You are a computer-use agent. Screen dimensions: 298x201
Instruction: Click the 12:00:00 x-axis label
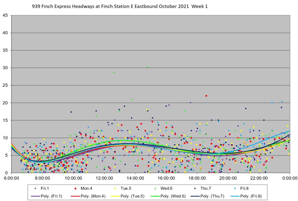(104, 178)
